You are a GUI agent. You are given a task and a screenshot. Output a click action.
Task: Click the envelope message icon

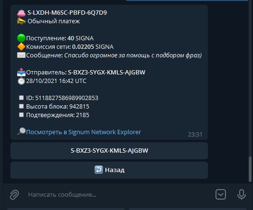click(x=21, y=55)
